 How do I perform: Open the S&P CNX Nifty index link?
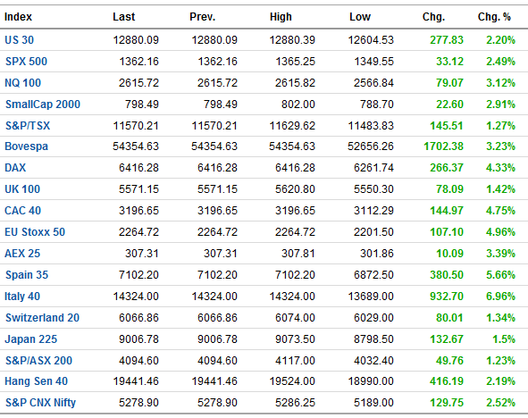click(x=41, y=403)
